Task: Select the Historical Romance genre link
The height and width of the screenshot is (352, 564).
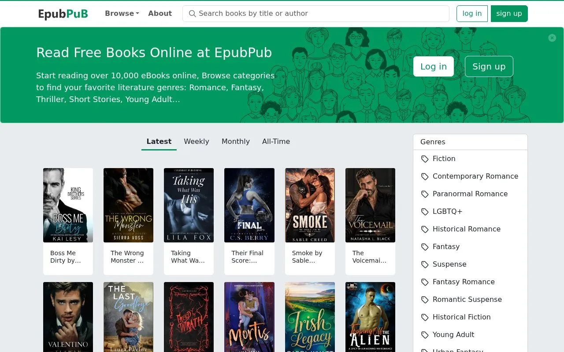Action: click(467, 229)
